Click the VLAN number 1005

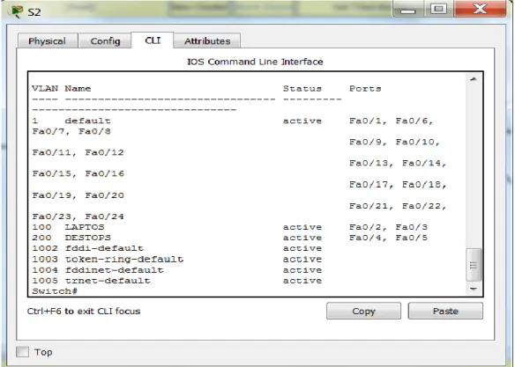tap(45, 281)
